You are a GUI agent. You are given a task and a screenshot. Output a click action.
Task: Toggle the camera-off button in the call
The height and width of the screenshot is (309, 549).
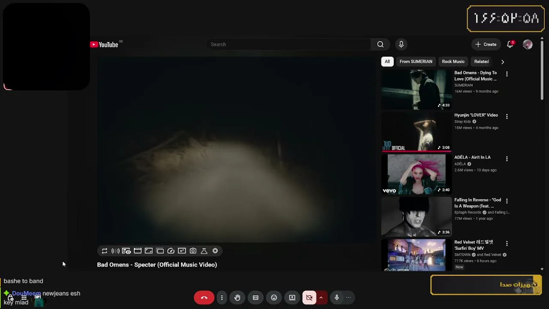click(x=309, y=297)
